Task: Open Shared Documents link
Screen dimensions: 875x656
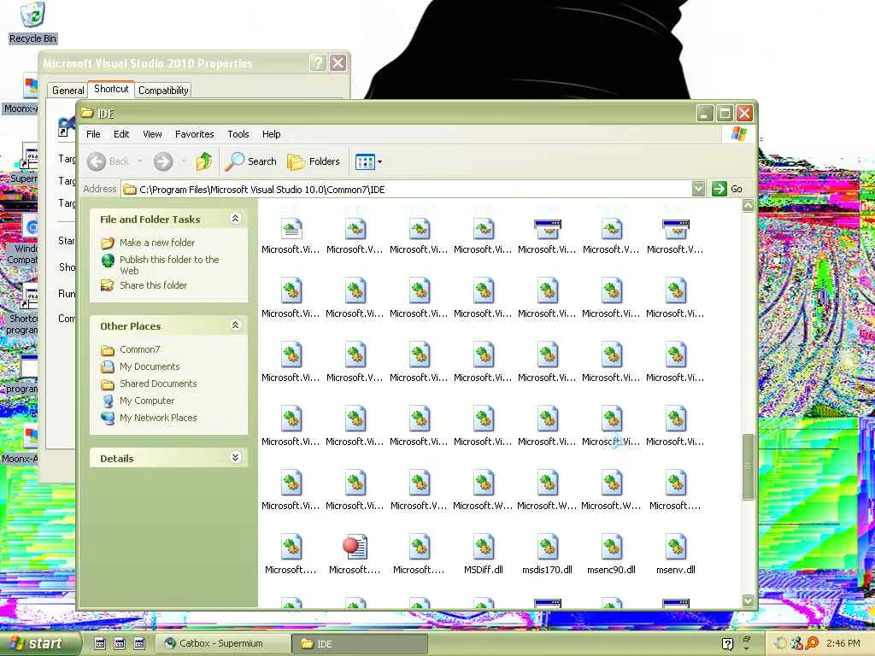Action: tap(158, 384)
